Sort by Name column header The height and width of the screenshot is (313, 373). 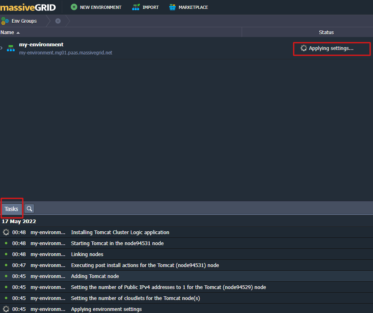(10, 33)
